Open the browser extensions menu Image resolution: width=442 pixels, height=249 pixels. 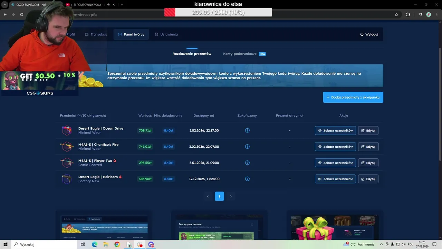[408, 15]
